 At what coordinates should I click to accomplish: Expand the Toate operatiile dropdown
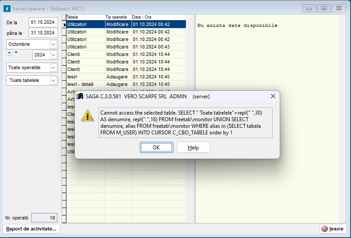pos(53,67)
